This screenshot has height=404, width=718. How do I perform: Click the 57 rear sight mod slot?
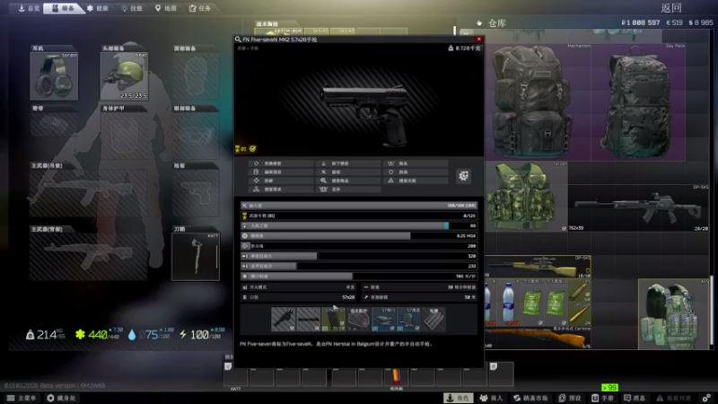pos(384,319)
